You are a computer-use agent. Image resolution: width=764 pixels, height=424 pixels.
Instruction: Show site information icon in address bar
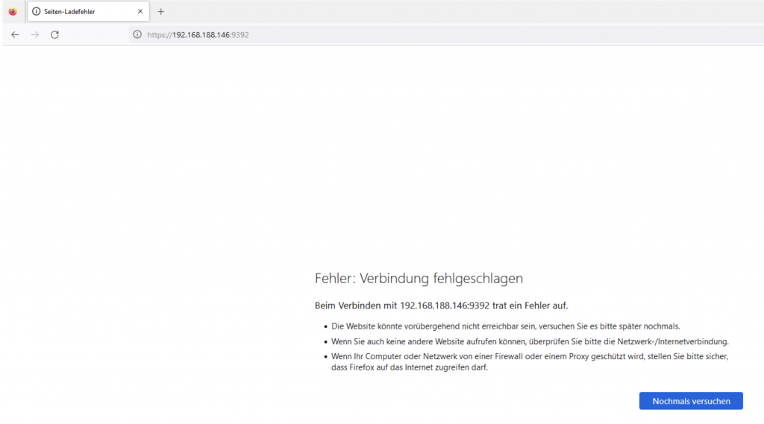click(x=137, y=35)
